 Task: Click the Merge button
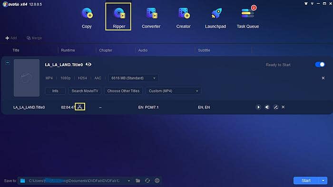[x=34, y=38]
